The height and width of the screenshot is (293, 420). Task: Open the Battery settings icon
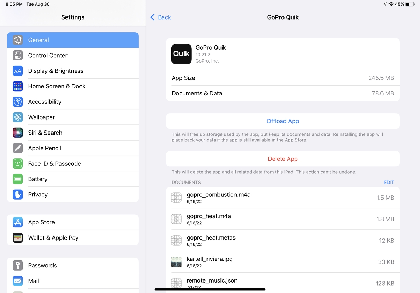(x=17, y=179)
